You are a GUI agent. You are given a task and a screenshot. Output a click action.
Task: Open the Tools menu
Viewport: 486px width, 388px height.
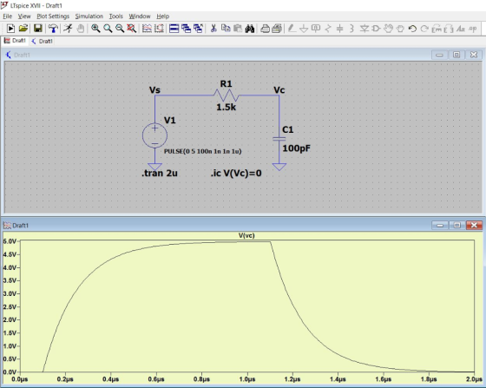click(116, 16)
